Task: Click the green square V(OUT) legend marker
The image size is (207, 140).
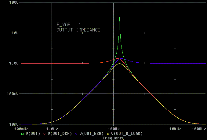Action: click(22, 134)
